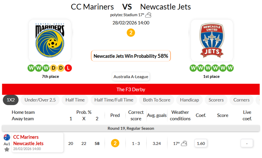Image resolution: width=262 pixels, height=158 pixels.
Task: Click the 1.60 coefficient button
Action: click(201, 143)
